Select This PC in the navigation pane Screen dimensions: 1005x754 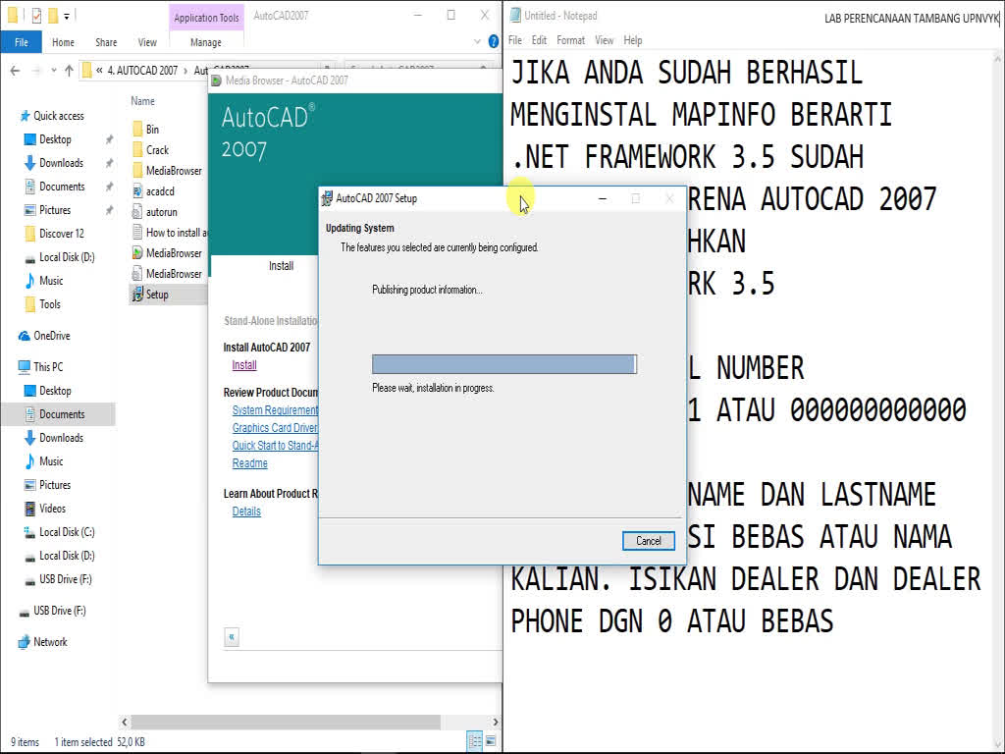[41, 367]
